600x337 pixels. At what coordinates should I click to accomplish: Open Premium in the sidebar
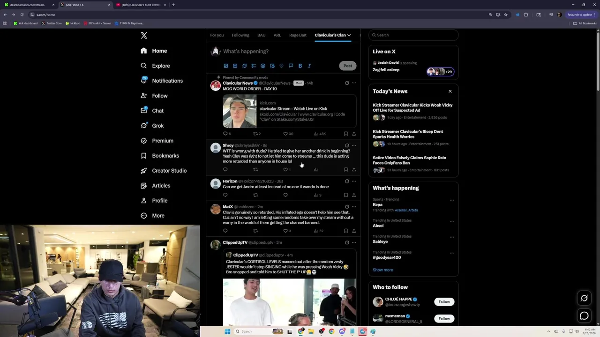[157, 140]
